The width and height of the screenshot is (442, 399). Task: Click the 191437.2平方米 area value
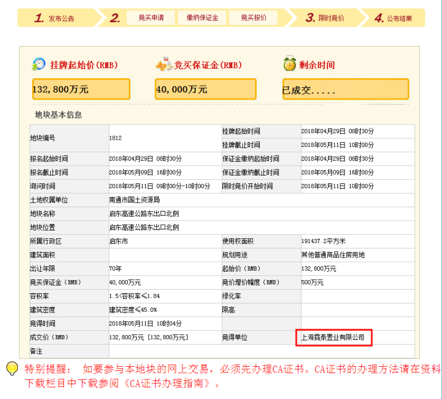pos(324,241)
